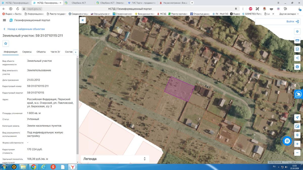Share the current map view
Screen dimensions: 303x170
297,58
